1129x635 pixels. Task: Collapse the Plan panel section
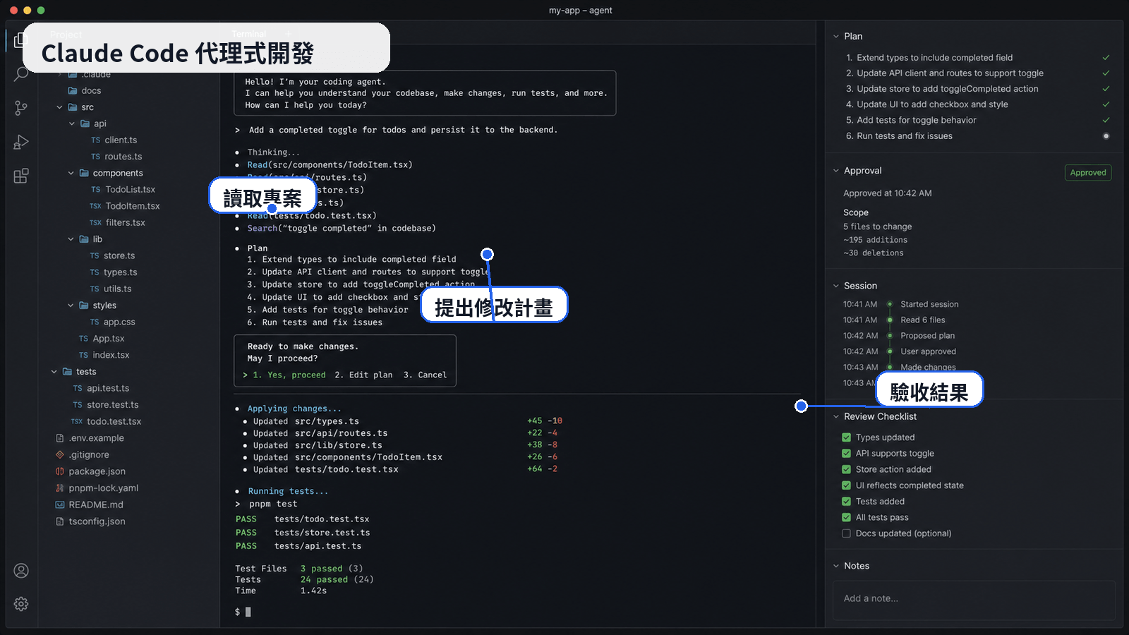[836, 36]
